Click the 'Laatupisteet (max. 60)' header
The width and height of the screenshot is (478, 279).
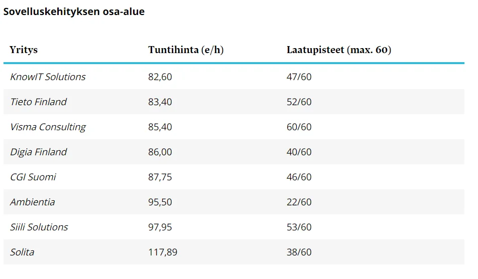click(339, 50)
